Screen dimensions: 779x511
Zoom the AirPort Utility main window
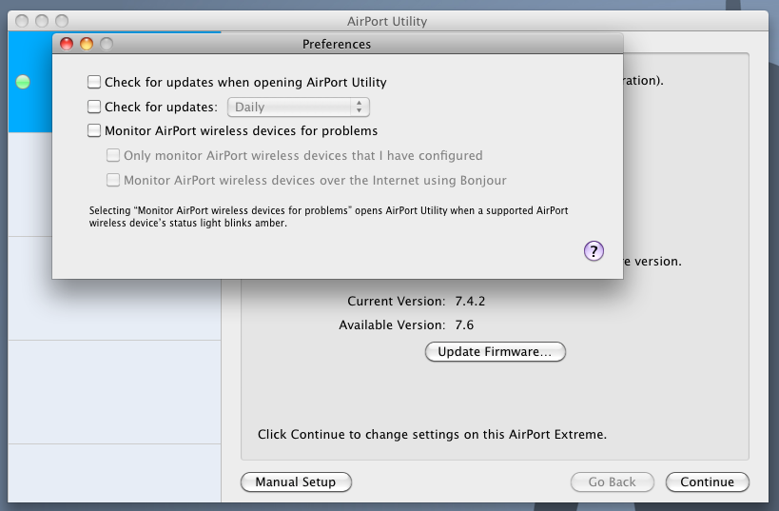click(62, 20)
